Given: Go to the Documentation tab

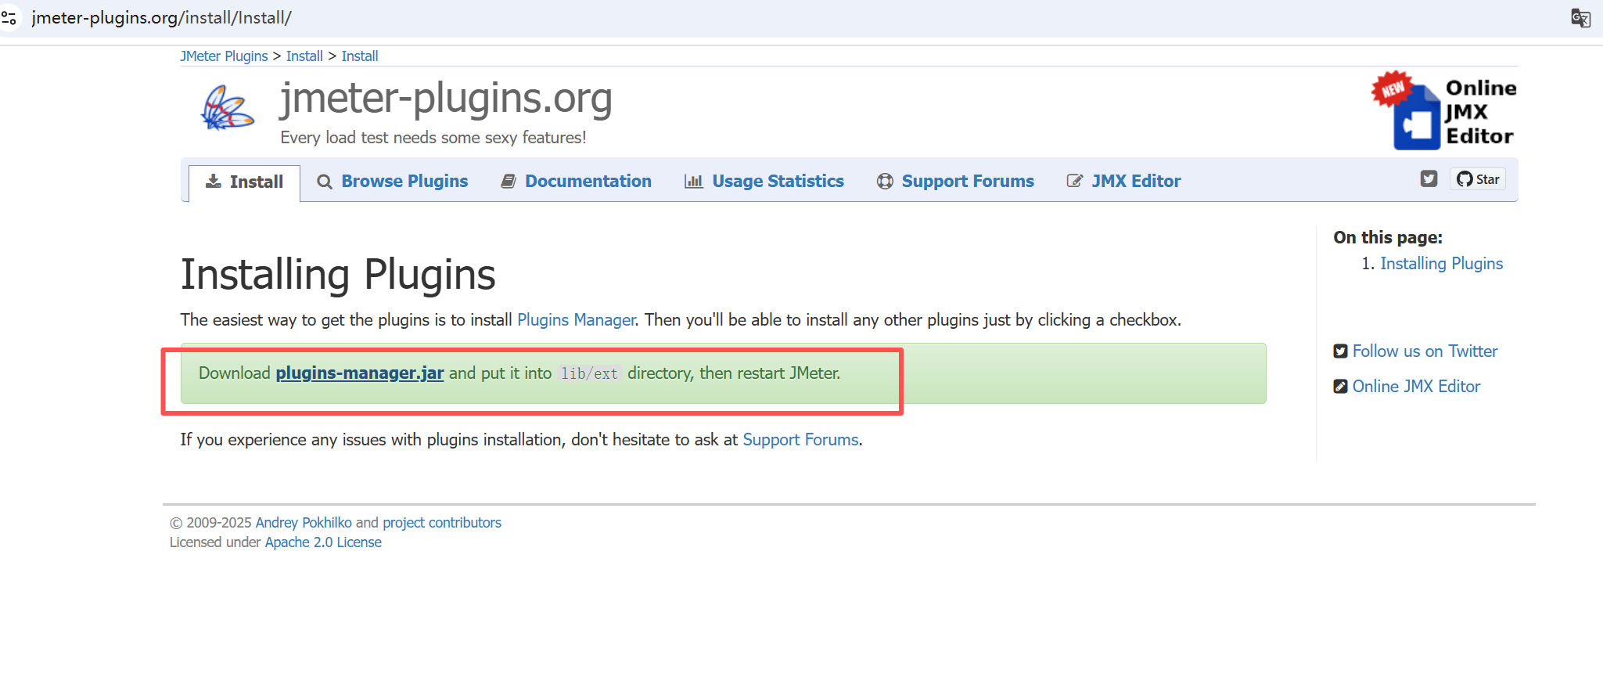Looking at the screenshot, I should click(576, 182).
